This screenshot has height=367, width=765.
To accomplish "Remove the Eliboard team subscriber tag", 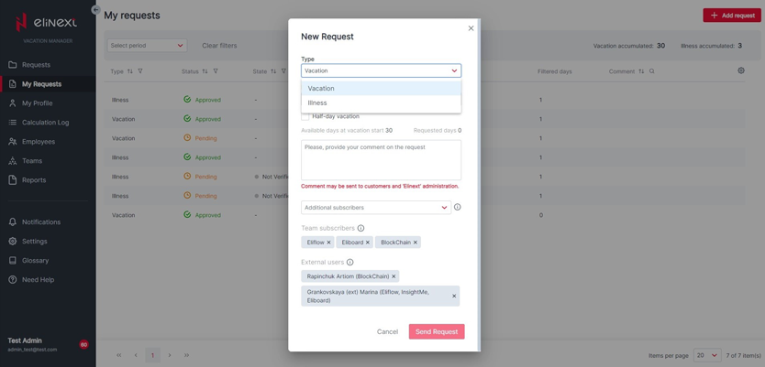I will tap(368, 243).
